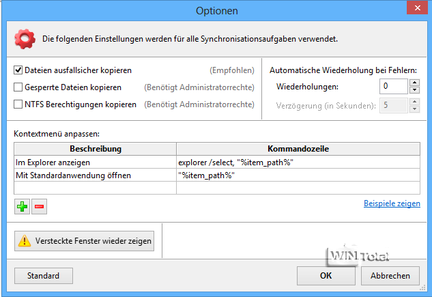Enable 'Gesperrte Dateien kopieren' checkbox

click(18, 87)
